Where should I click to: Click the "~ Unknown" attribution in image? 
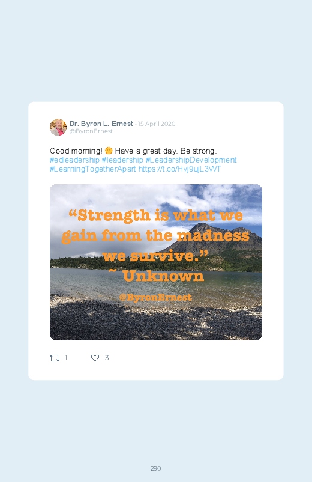(157, 276)
